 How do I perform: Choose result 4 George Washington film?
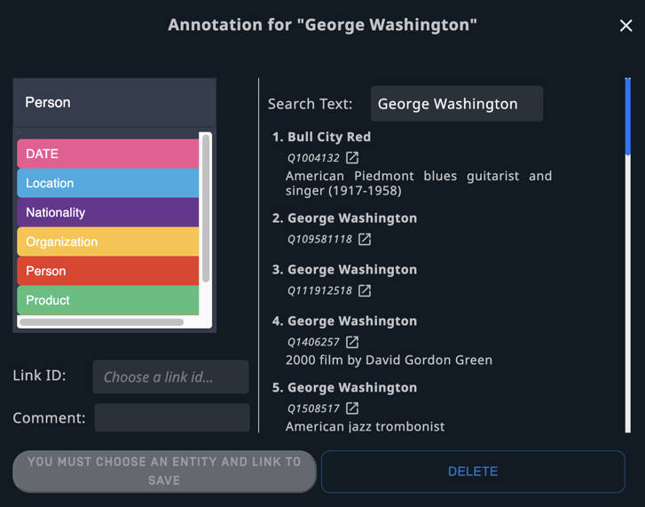point(344,321)
